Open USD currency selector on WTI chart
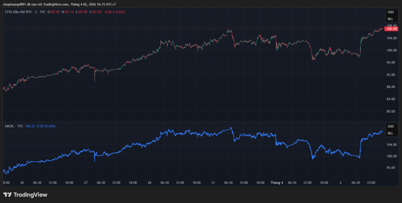Screen dimensions: 402x203 pyautogui.click(x=390, y=13)
